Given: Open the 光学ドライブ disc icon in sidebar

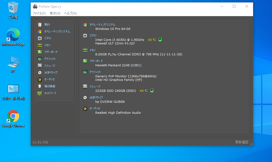Looking at the screenshot, I should pyautogui.click(x=40, y=73).
